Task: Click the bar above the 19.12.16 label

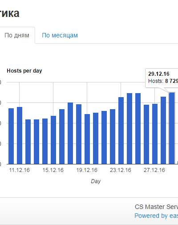Action: tap(87, 139)
